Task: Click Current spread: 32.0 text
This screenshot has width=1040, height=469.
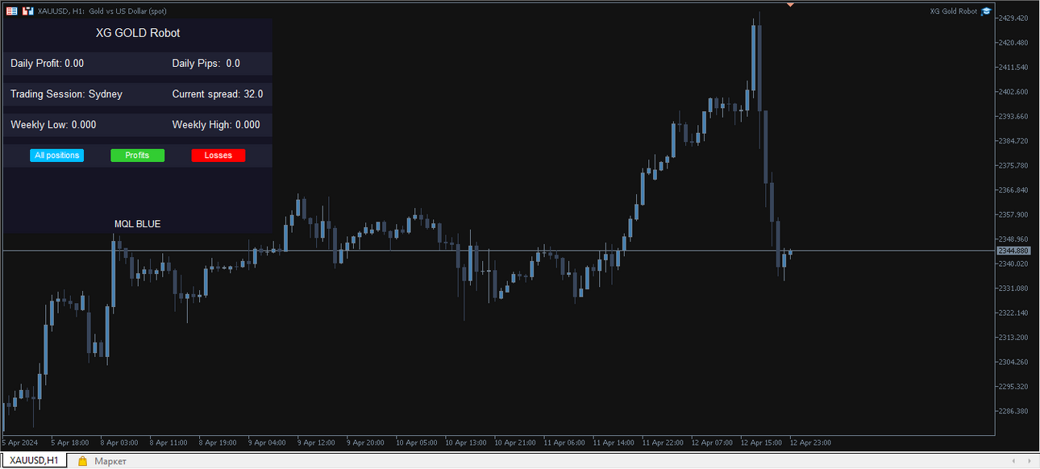Action: tap(218, 93)
